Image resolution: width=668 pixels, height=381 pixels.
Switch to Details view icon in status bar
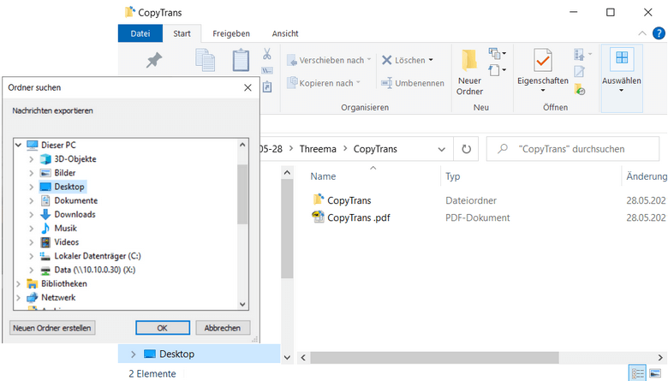638,374
